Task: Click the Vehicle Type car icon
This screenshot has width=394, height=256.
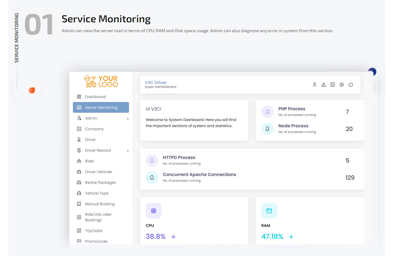Action: tap(79, 193)
